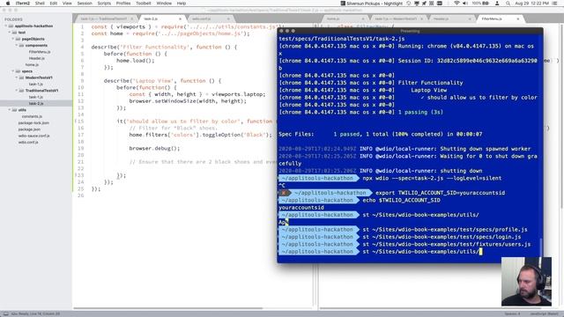Click the webcam video thumbnail
564x317 pixels.
[x=526, y=282]
